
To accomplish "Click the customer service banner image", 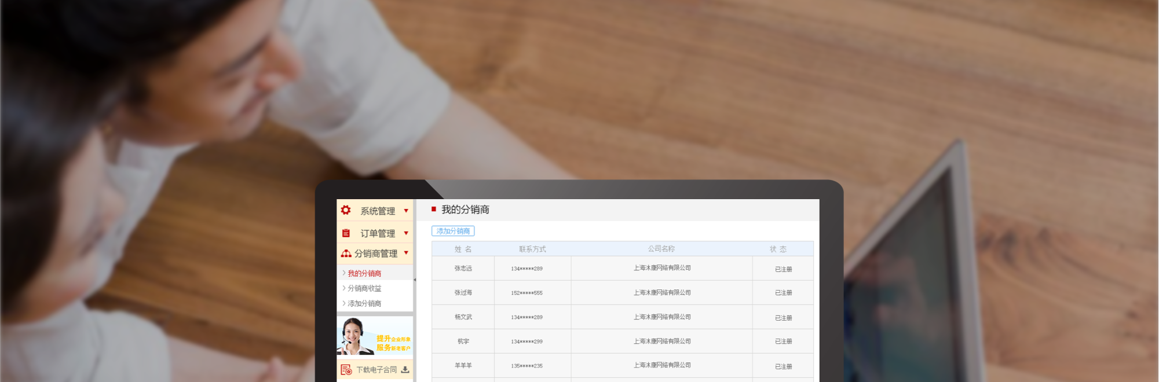I will tap(375, 336).
